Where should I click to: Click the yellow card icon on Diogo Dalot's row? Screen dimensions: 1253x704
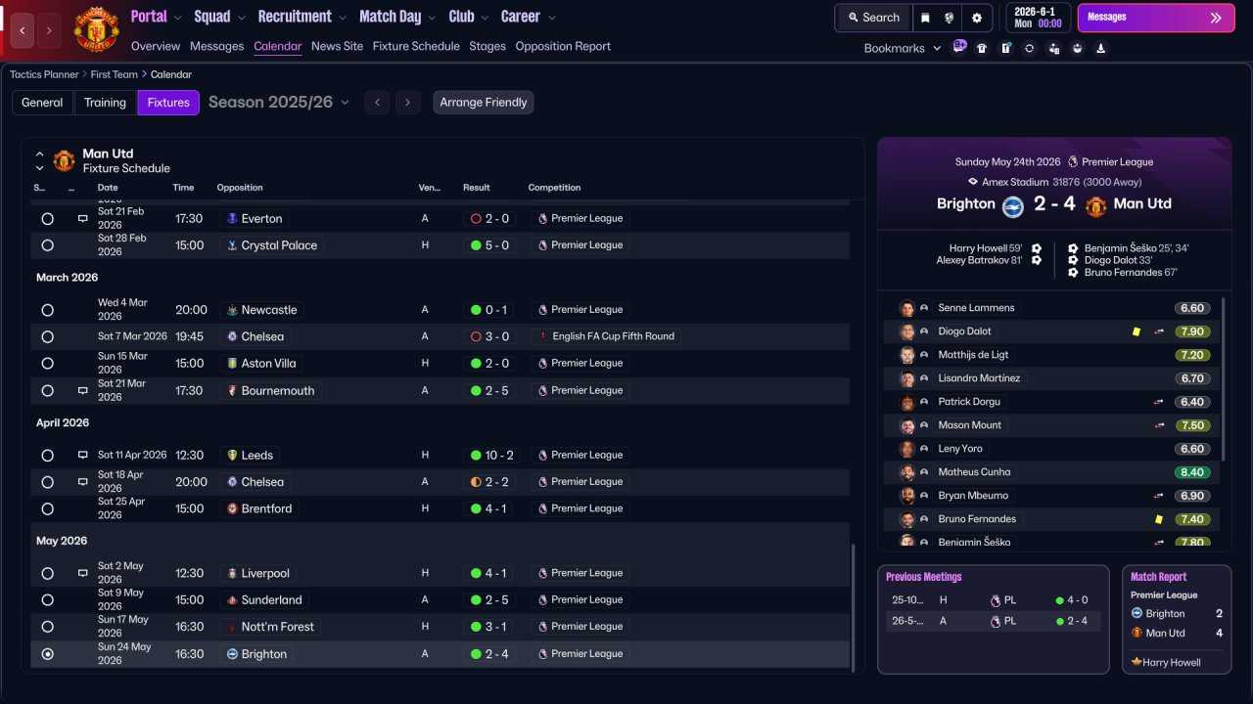(1136, 331)
